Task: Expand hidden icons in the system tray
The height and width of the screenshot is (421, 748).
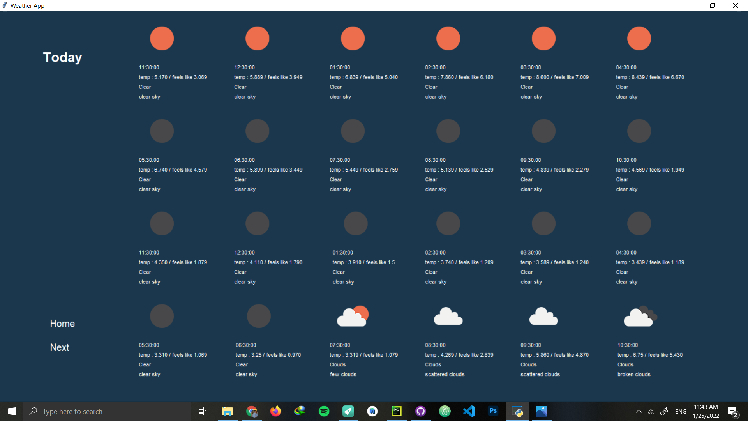Action: [639, 411]
